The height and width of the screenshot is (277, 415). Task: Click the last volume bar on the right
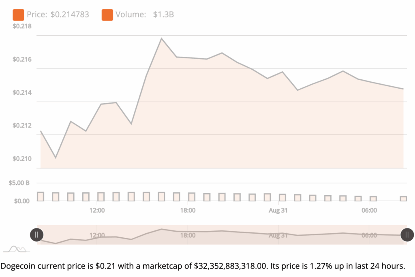click(403, 198)
